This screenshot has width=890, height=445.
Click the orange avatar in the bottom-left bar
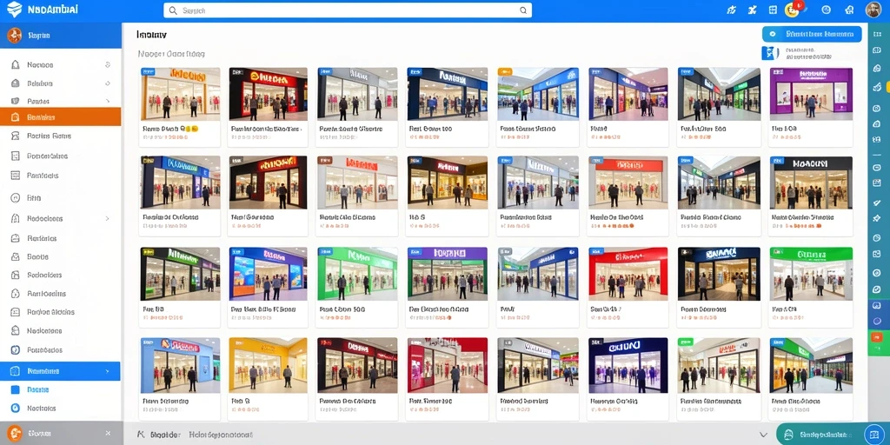click(x=15, y=434)
